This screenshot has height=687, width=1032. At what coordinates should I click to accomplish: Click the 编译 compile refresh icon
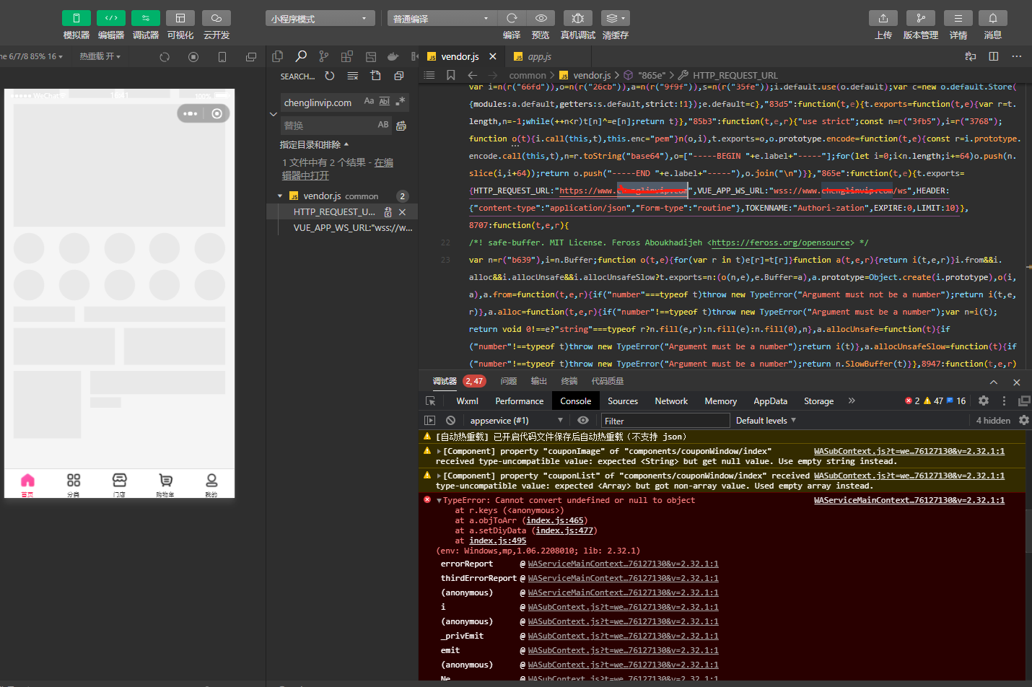pyautogui.click(x=512, y=18)
